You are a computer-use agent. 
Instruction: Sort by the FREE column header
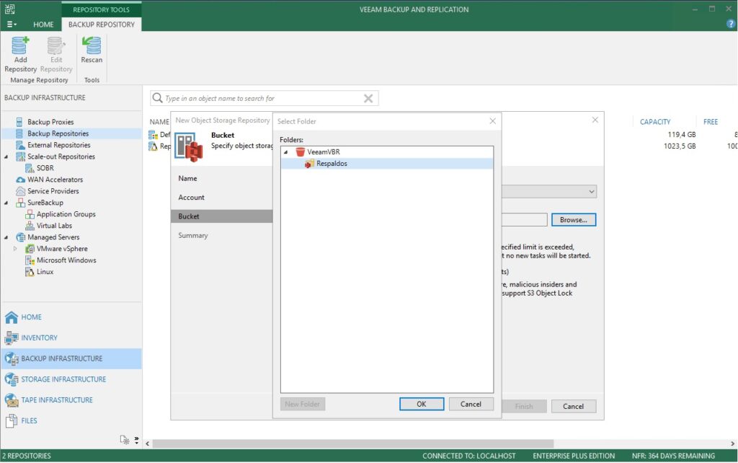pos(710,122)
